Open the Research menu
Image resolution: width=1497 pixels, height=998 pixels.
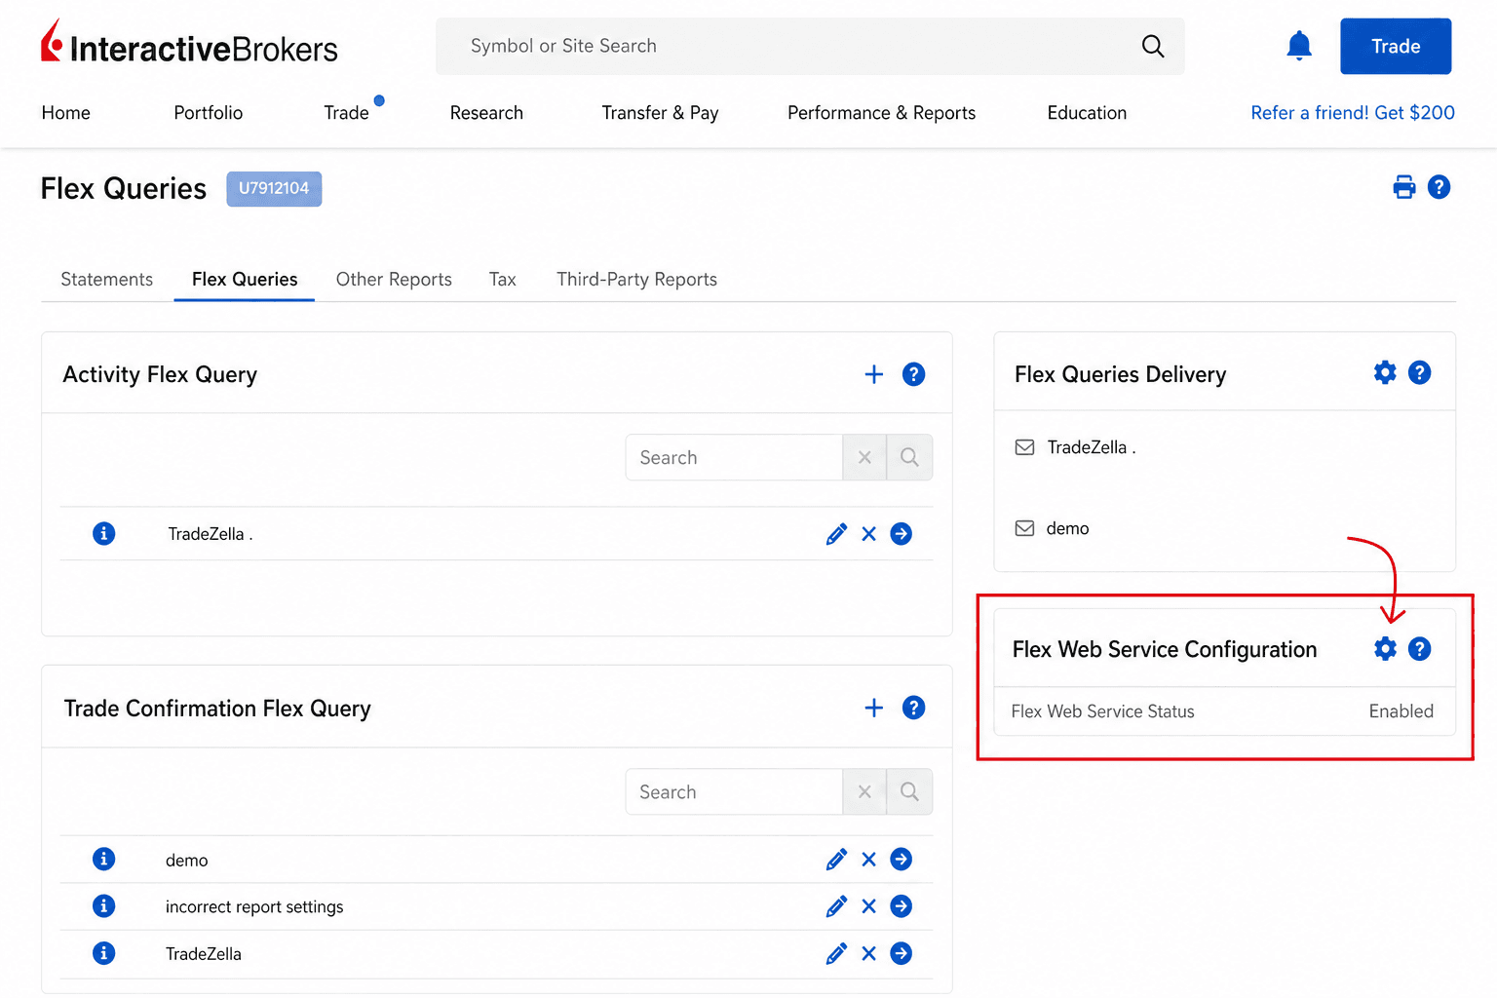click(486, 113)
